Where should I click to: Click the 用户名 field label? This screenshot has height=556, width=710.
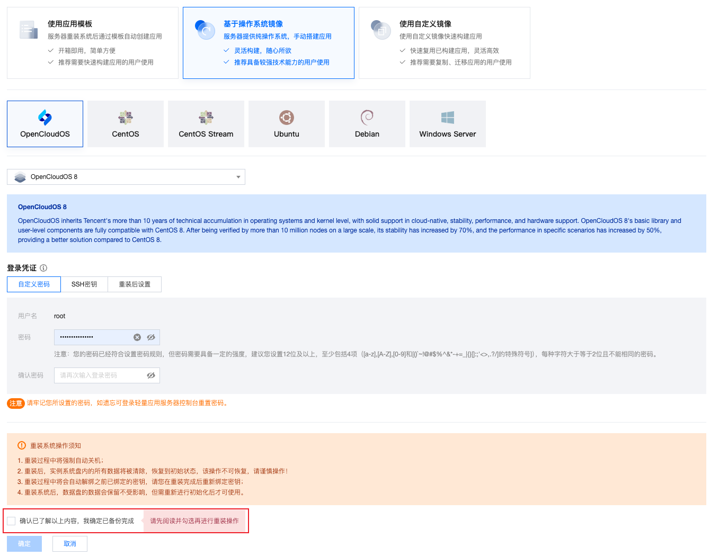click(28, 316)
